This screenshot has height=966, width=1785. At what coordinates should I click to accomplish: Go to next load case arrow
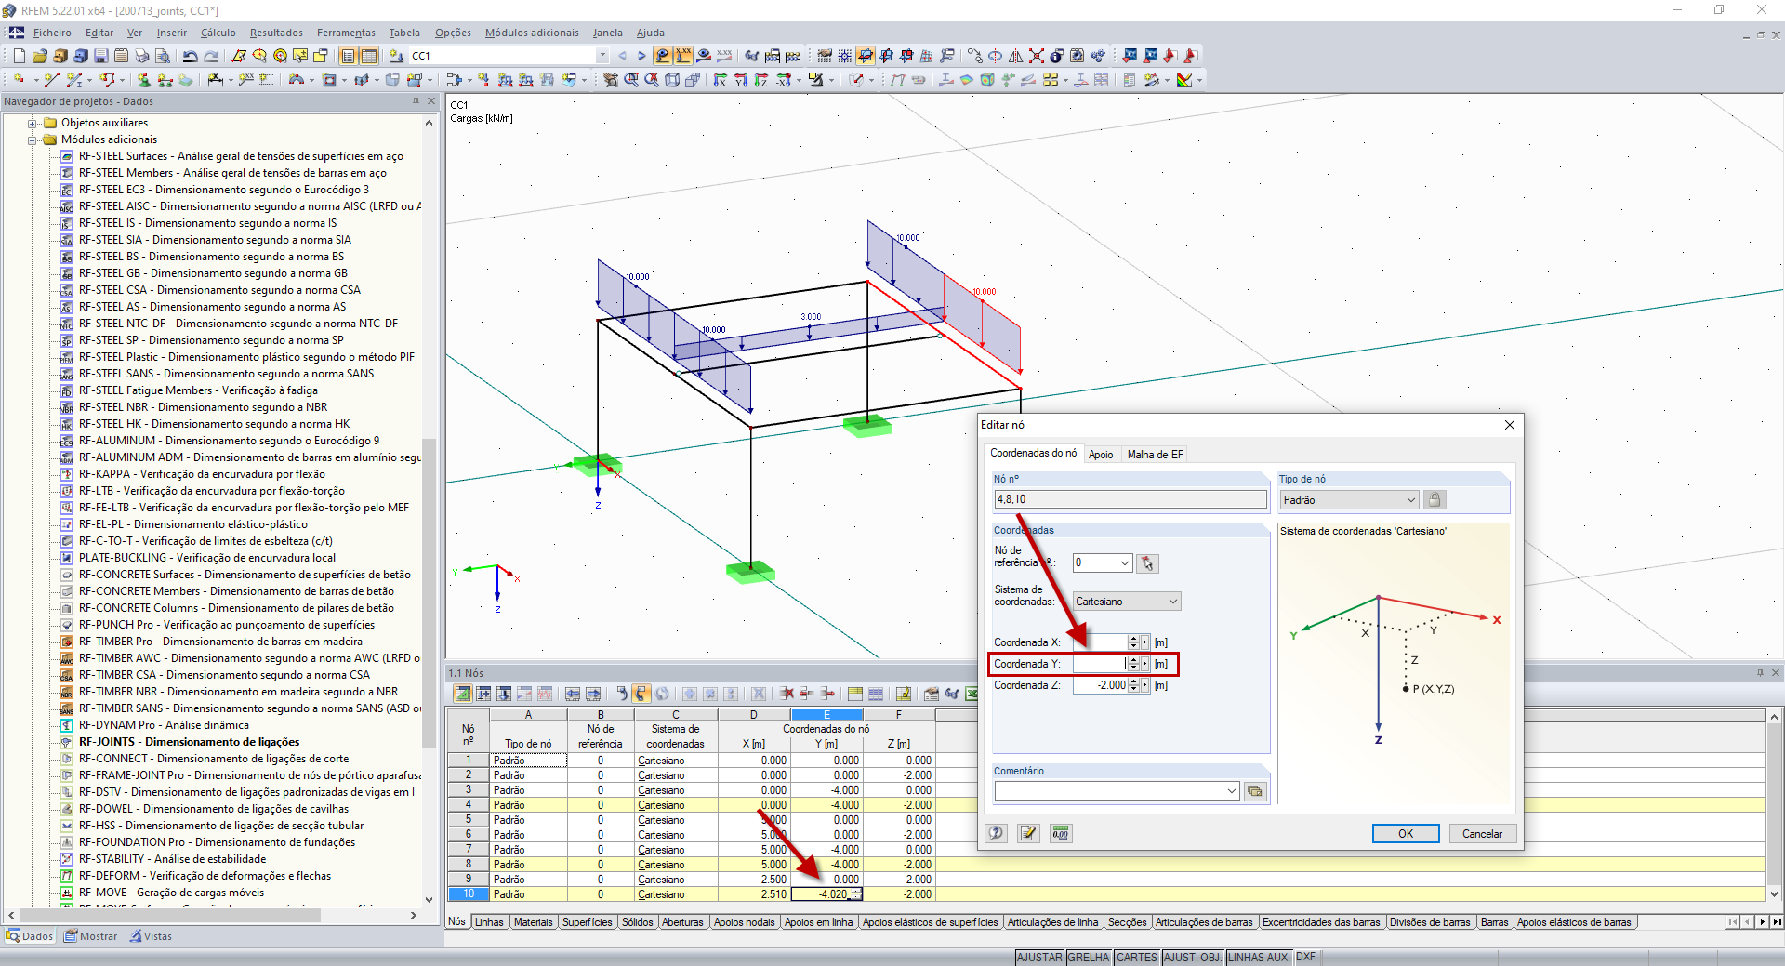[641, 56]
